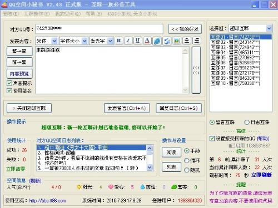Toggle the 声音提示 checkbox
The width and height of the screenshot is (278, 208).
pyautogui.click(x=9, y=83)
